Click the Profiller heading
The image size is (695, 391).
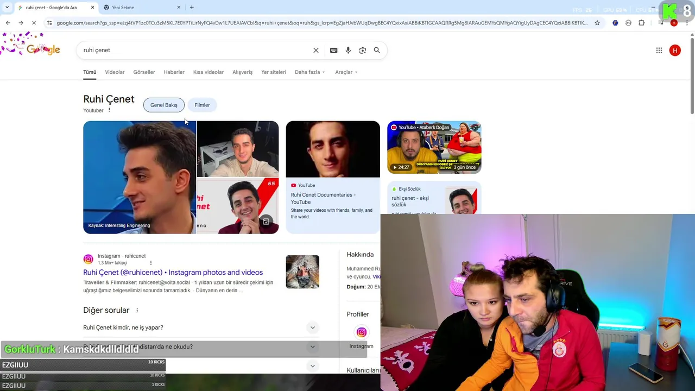tap(358, 314)
